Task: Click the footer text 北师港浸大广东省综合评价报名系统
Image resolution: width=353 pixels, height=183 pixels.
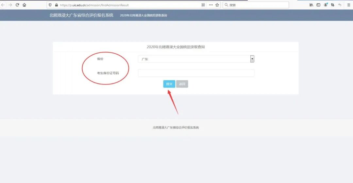Action: pyautogui.click(x=176, y=128)
